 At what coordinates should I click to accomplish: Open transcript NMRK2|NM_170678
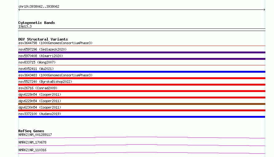pos(32,142)
